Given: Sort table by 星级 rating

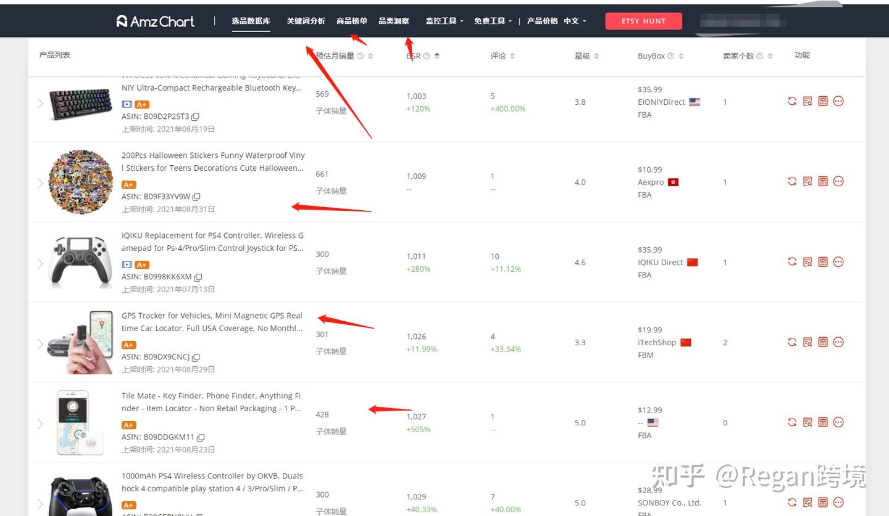Looking at the screenshot, I should [x=596, y=56].
